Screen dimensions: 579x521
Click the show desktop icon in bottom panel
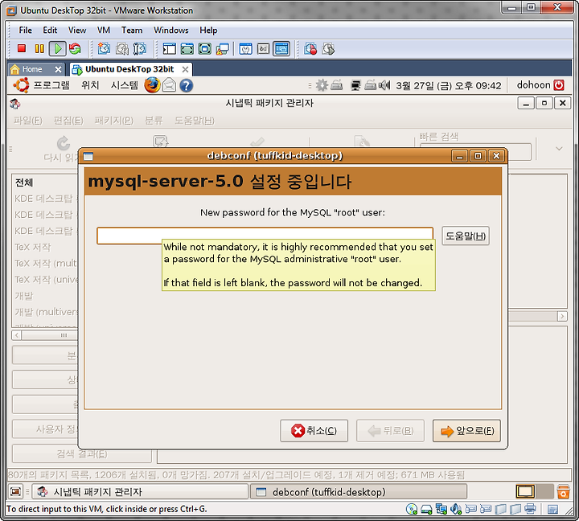point(15,491)
